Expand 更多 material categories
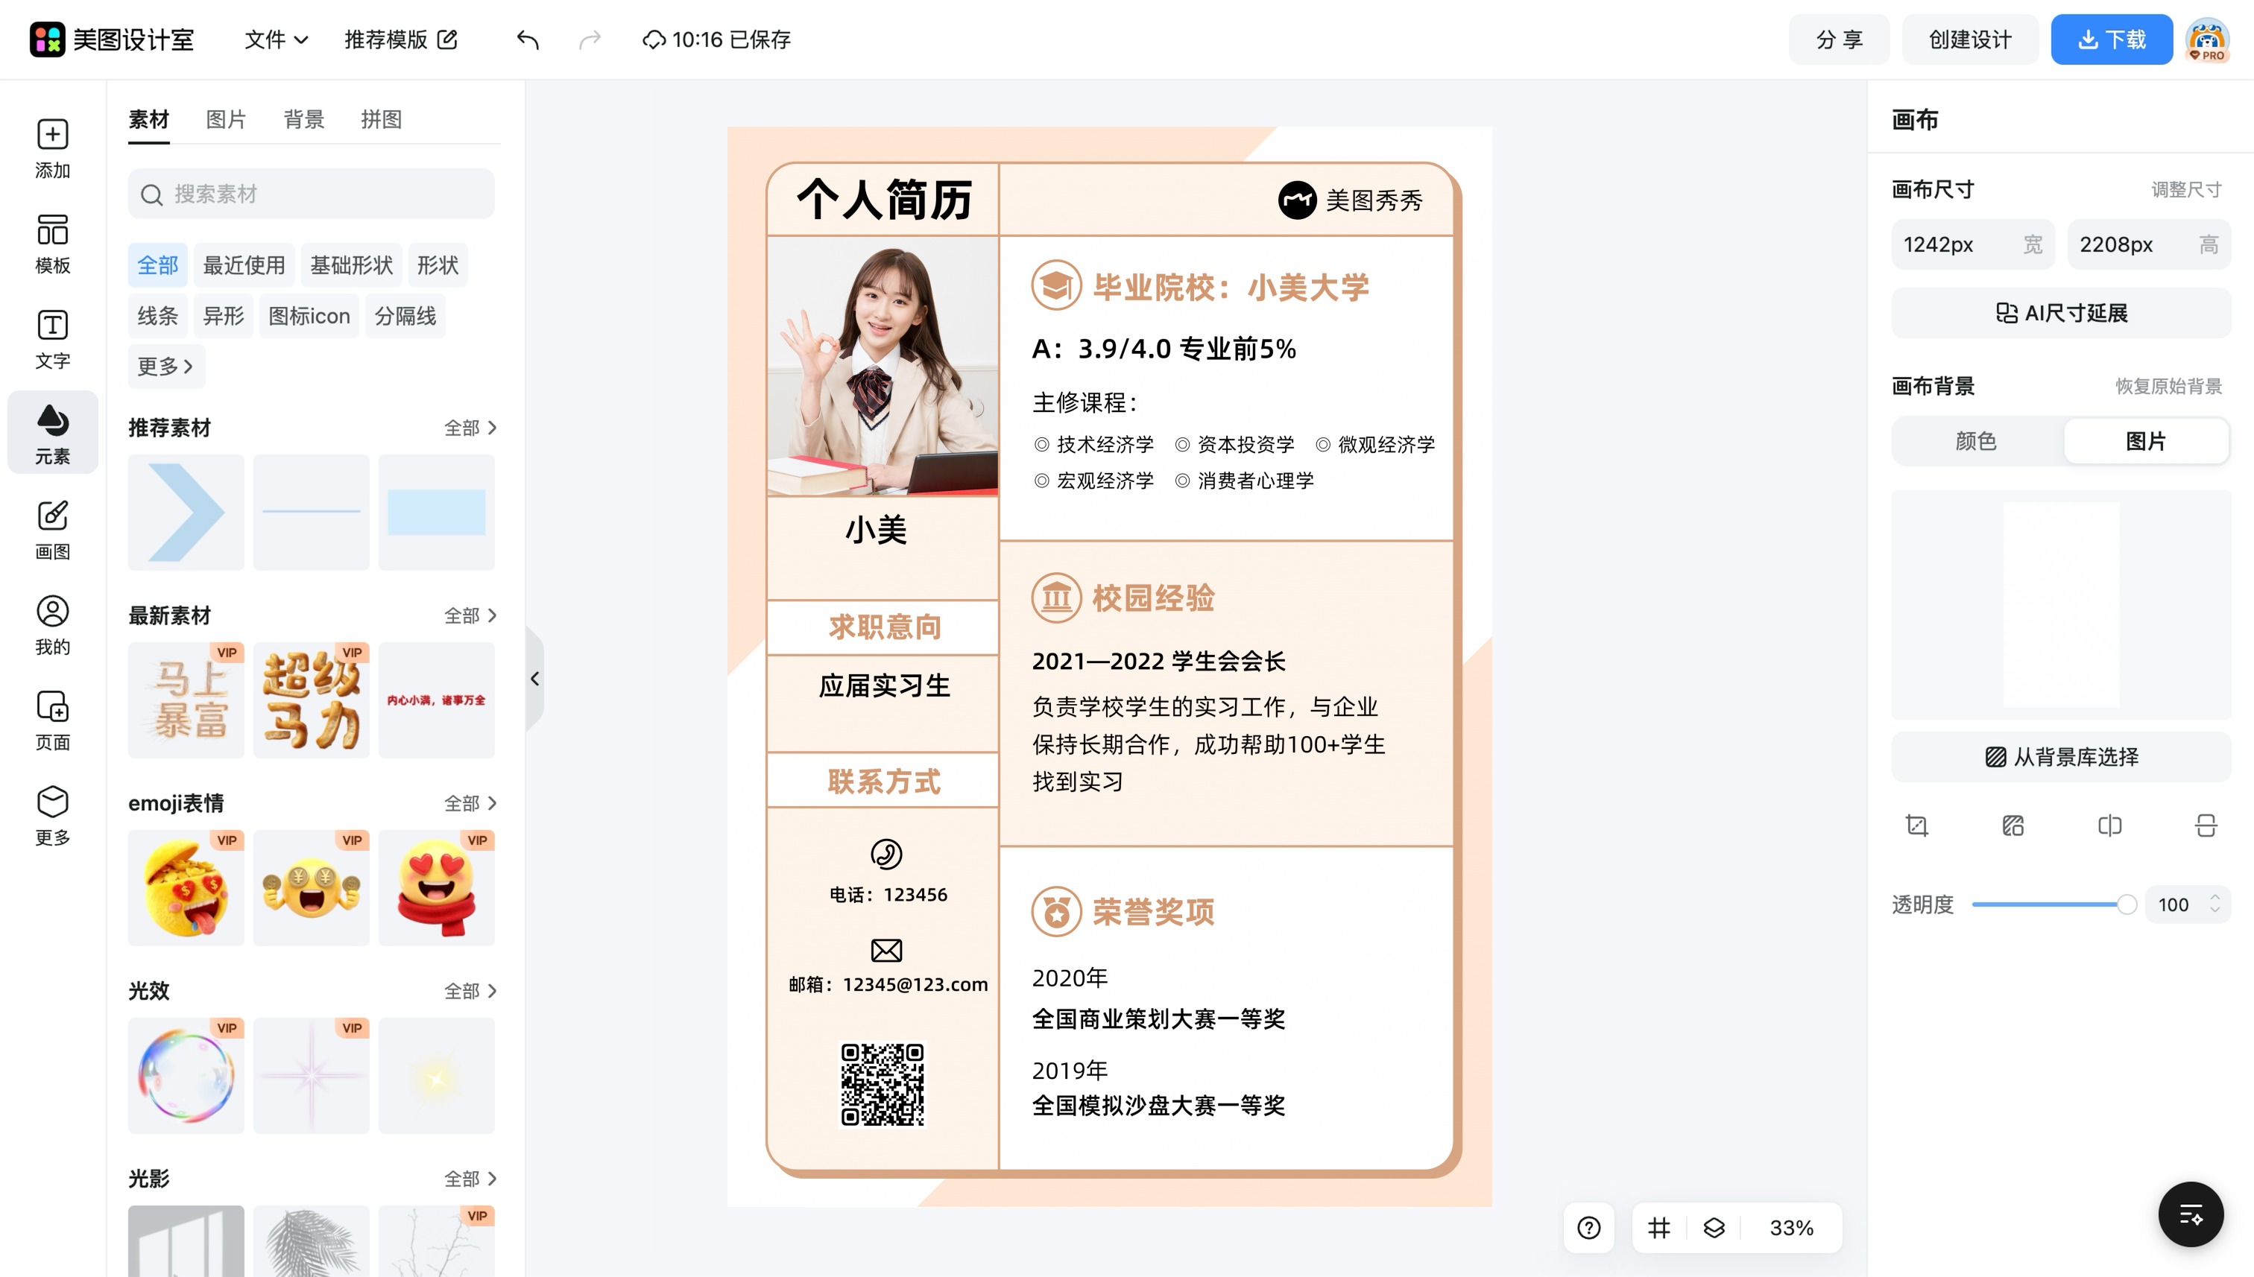Viewport: 2254px width, 1277px height. [x=165, y=367]
